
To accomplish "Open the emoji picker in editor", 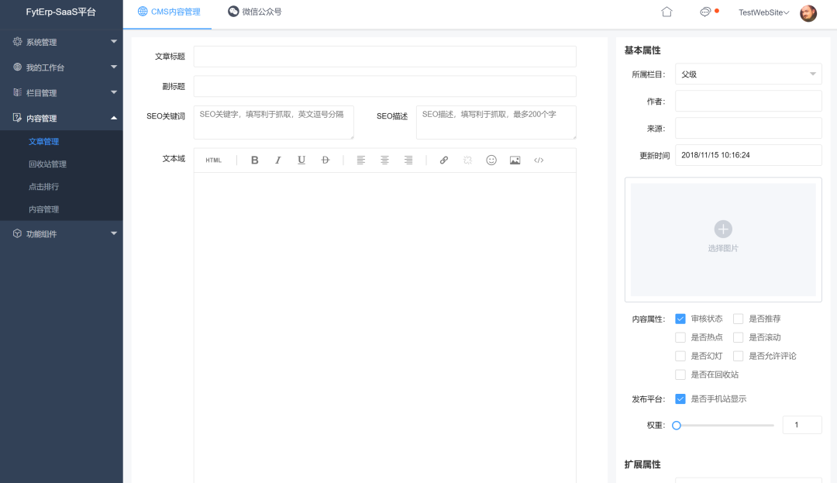I will coord(491,160).
